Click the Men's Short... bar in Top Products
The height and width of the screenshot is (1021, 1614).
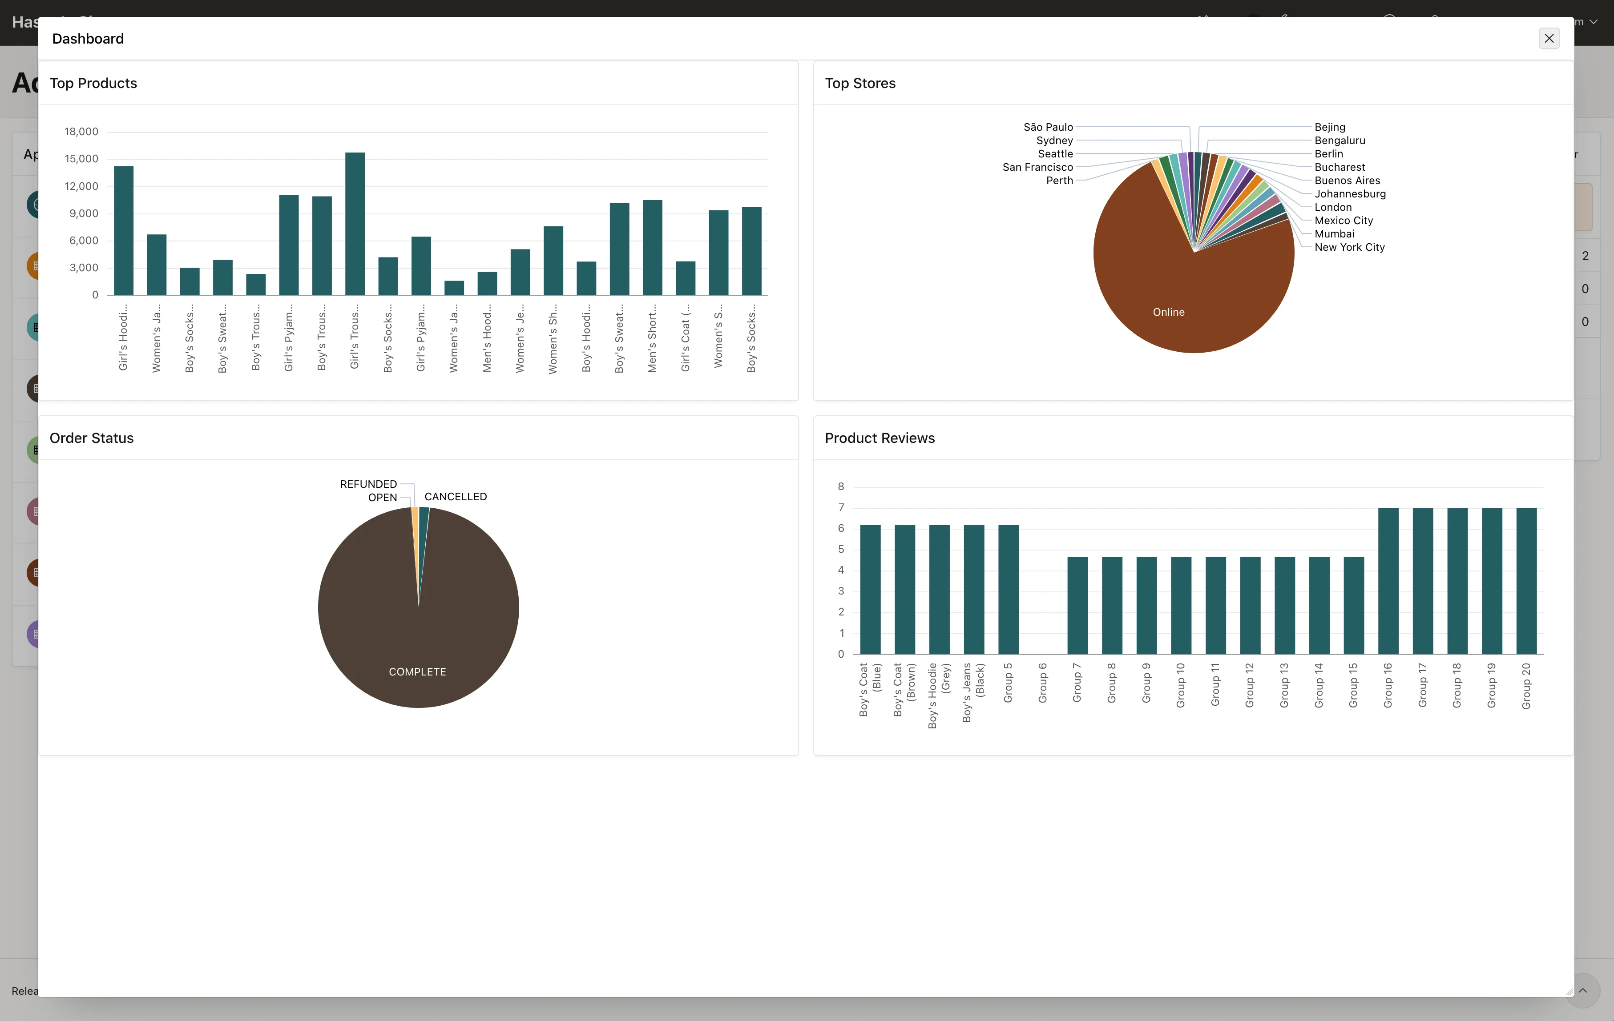pos(653,248)
